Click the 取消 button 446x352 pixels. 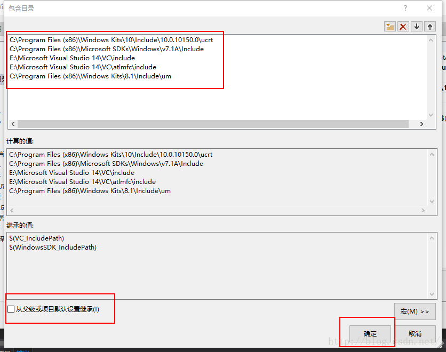pos(415,333)
